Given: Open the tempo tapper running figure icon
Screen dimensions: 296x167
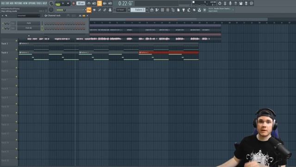Looking at the screenshot, I should pos(189,10).
